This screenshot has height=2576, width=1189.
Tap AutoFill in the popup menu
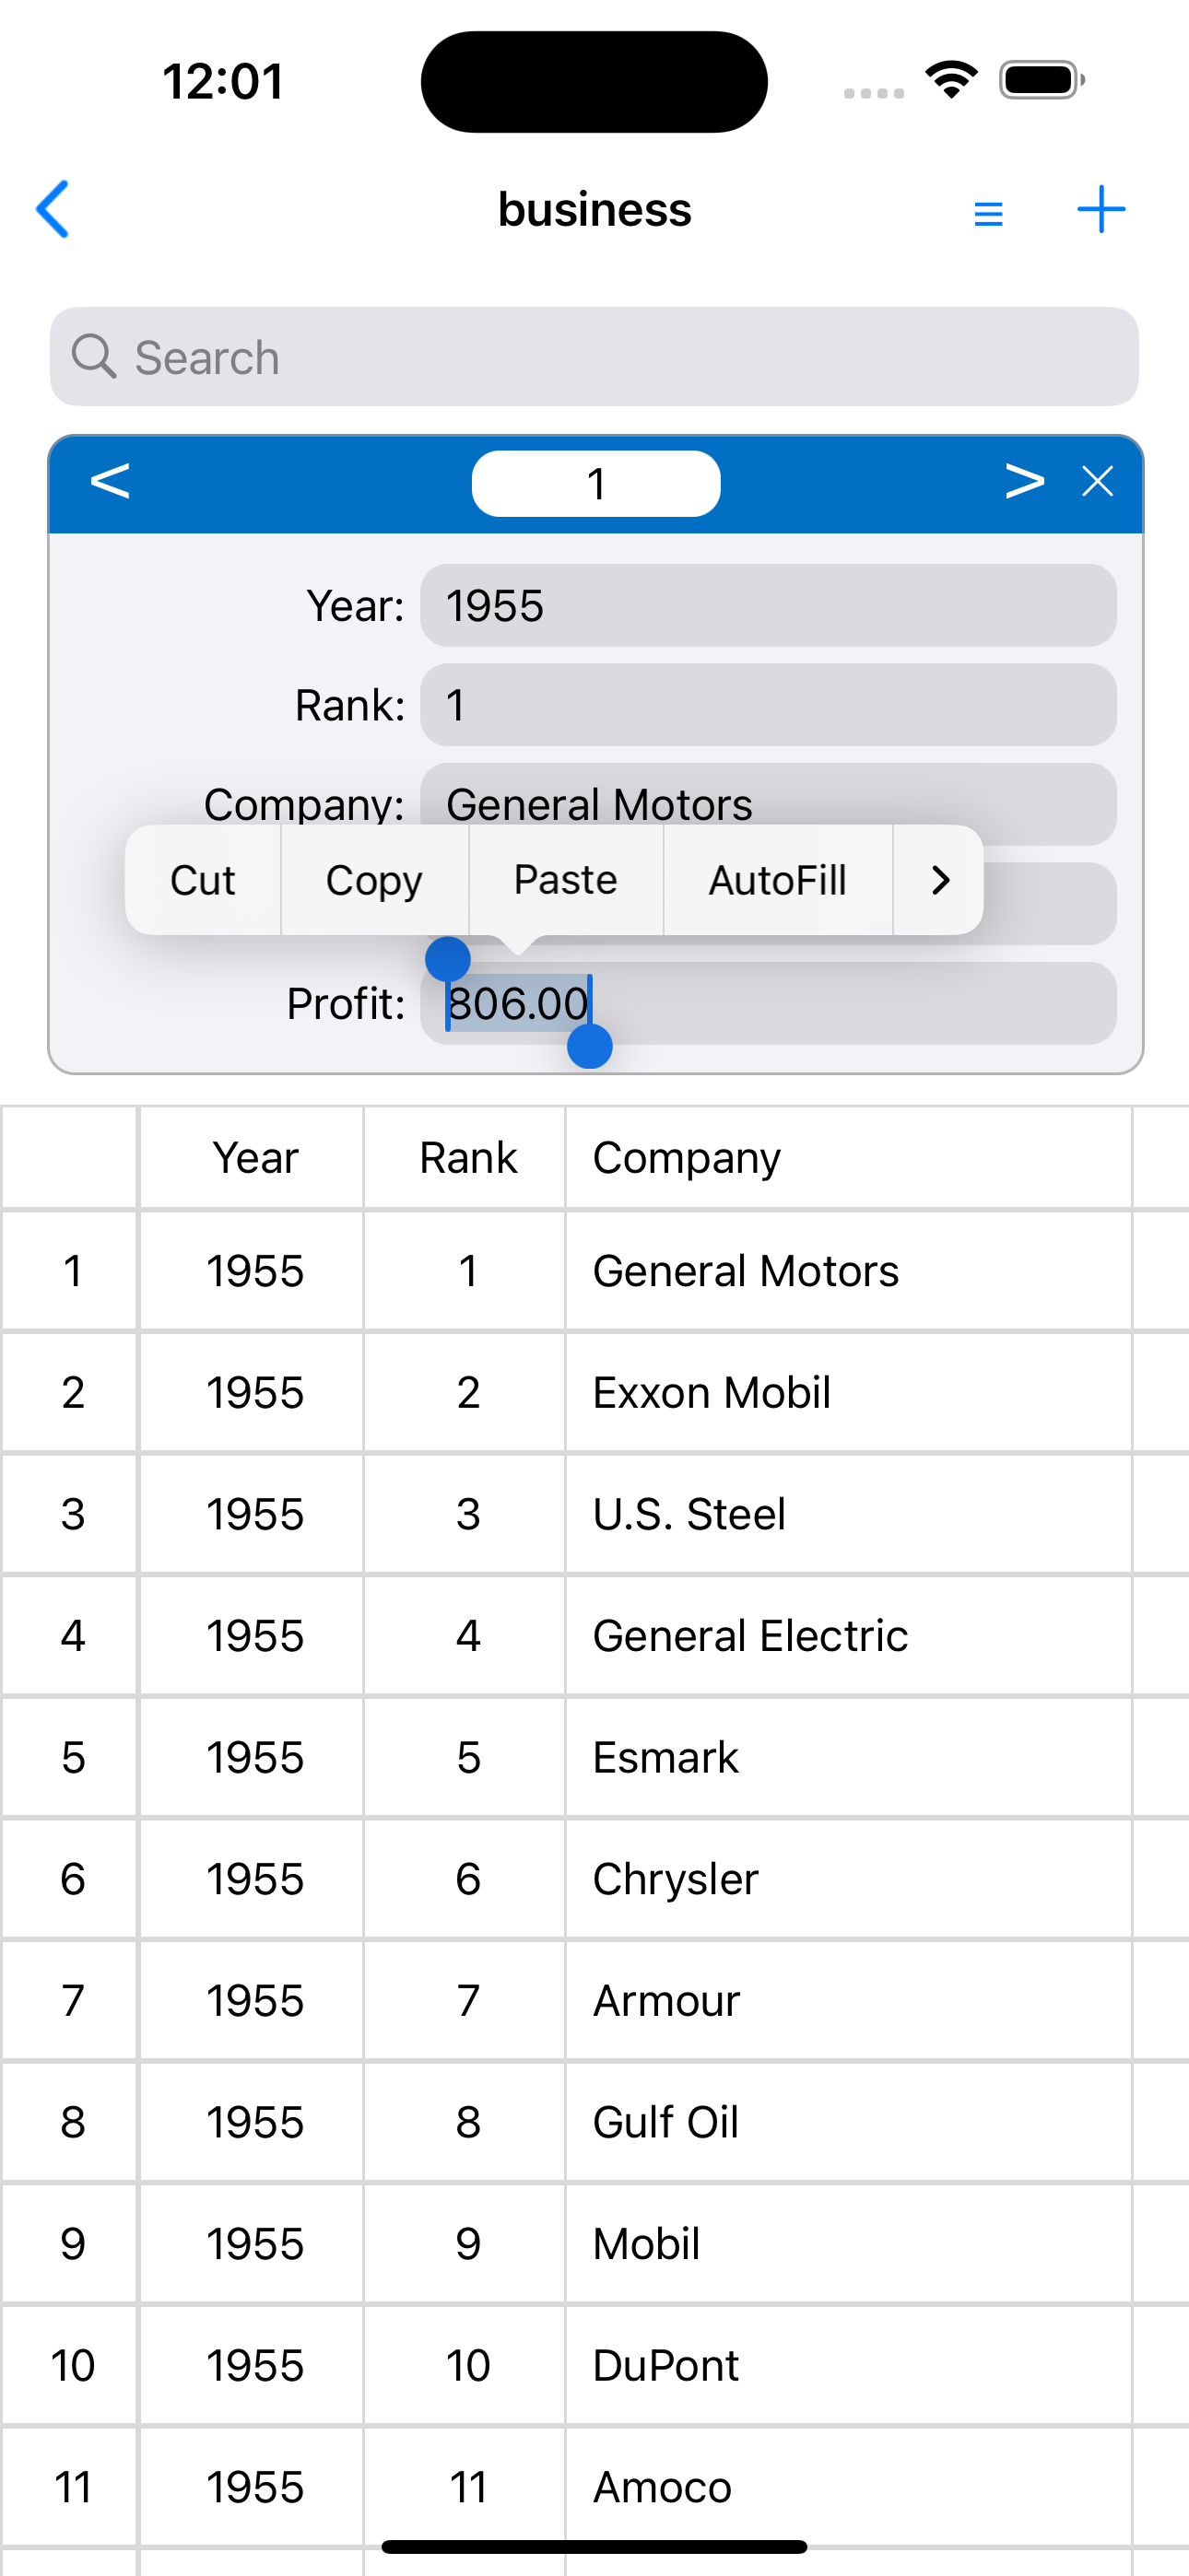(778, 880)
